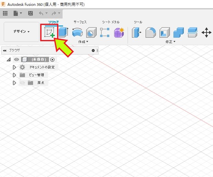The image size is (213, 177).
Task: Open the data panel grid icon
Action: pos(5,13)
